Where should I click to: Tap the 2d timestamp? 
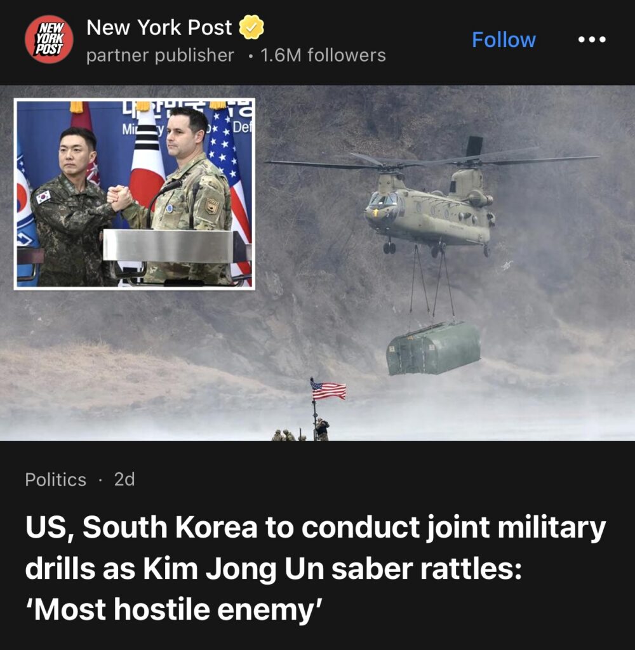124,480
